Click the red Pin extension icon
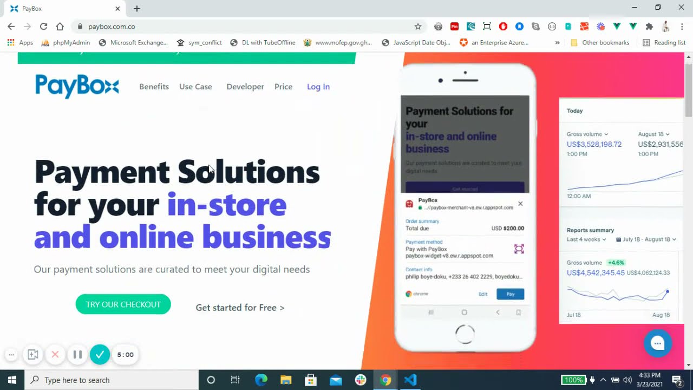The width and height of the screenshot is (693, 390). coord(454,26)
